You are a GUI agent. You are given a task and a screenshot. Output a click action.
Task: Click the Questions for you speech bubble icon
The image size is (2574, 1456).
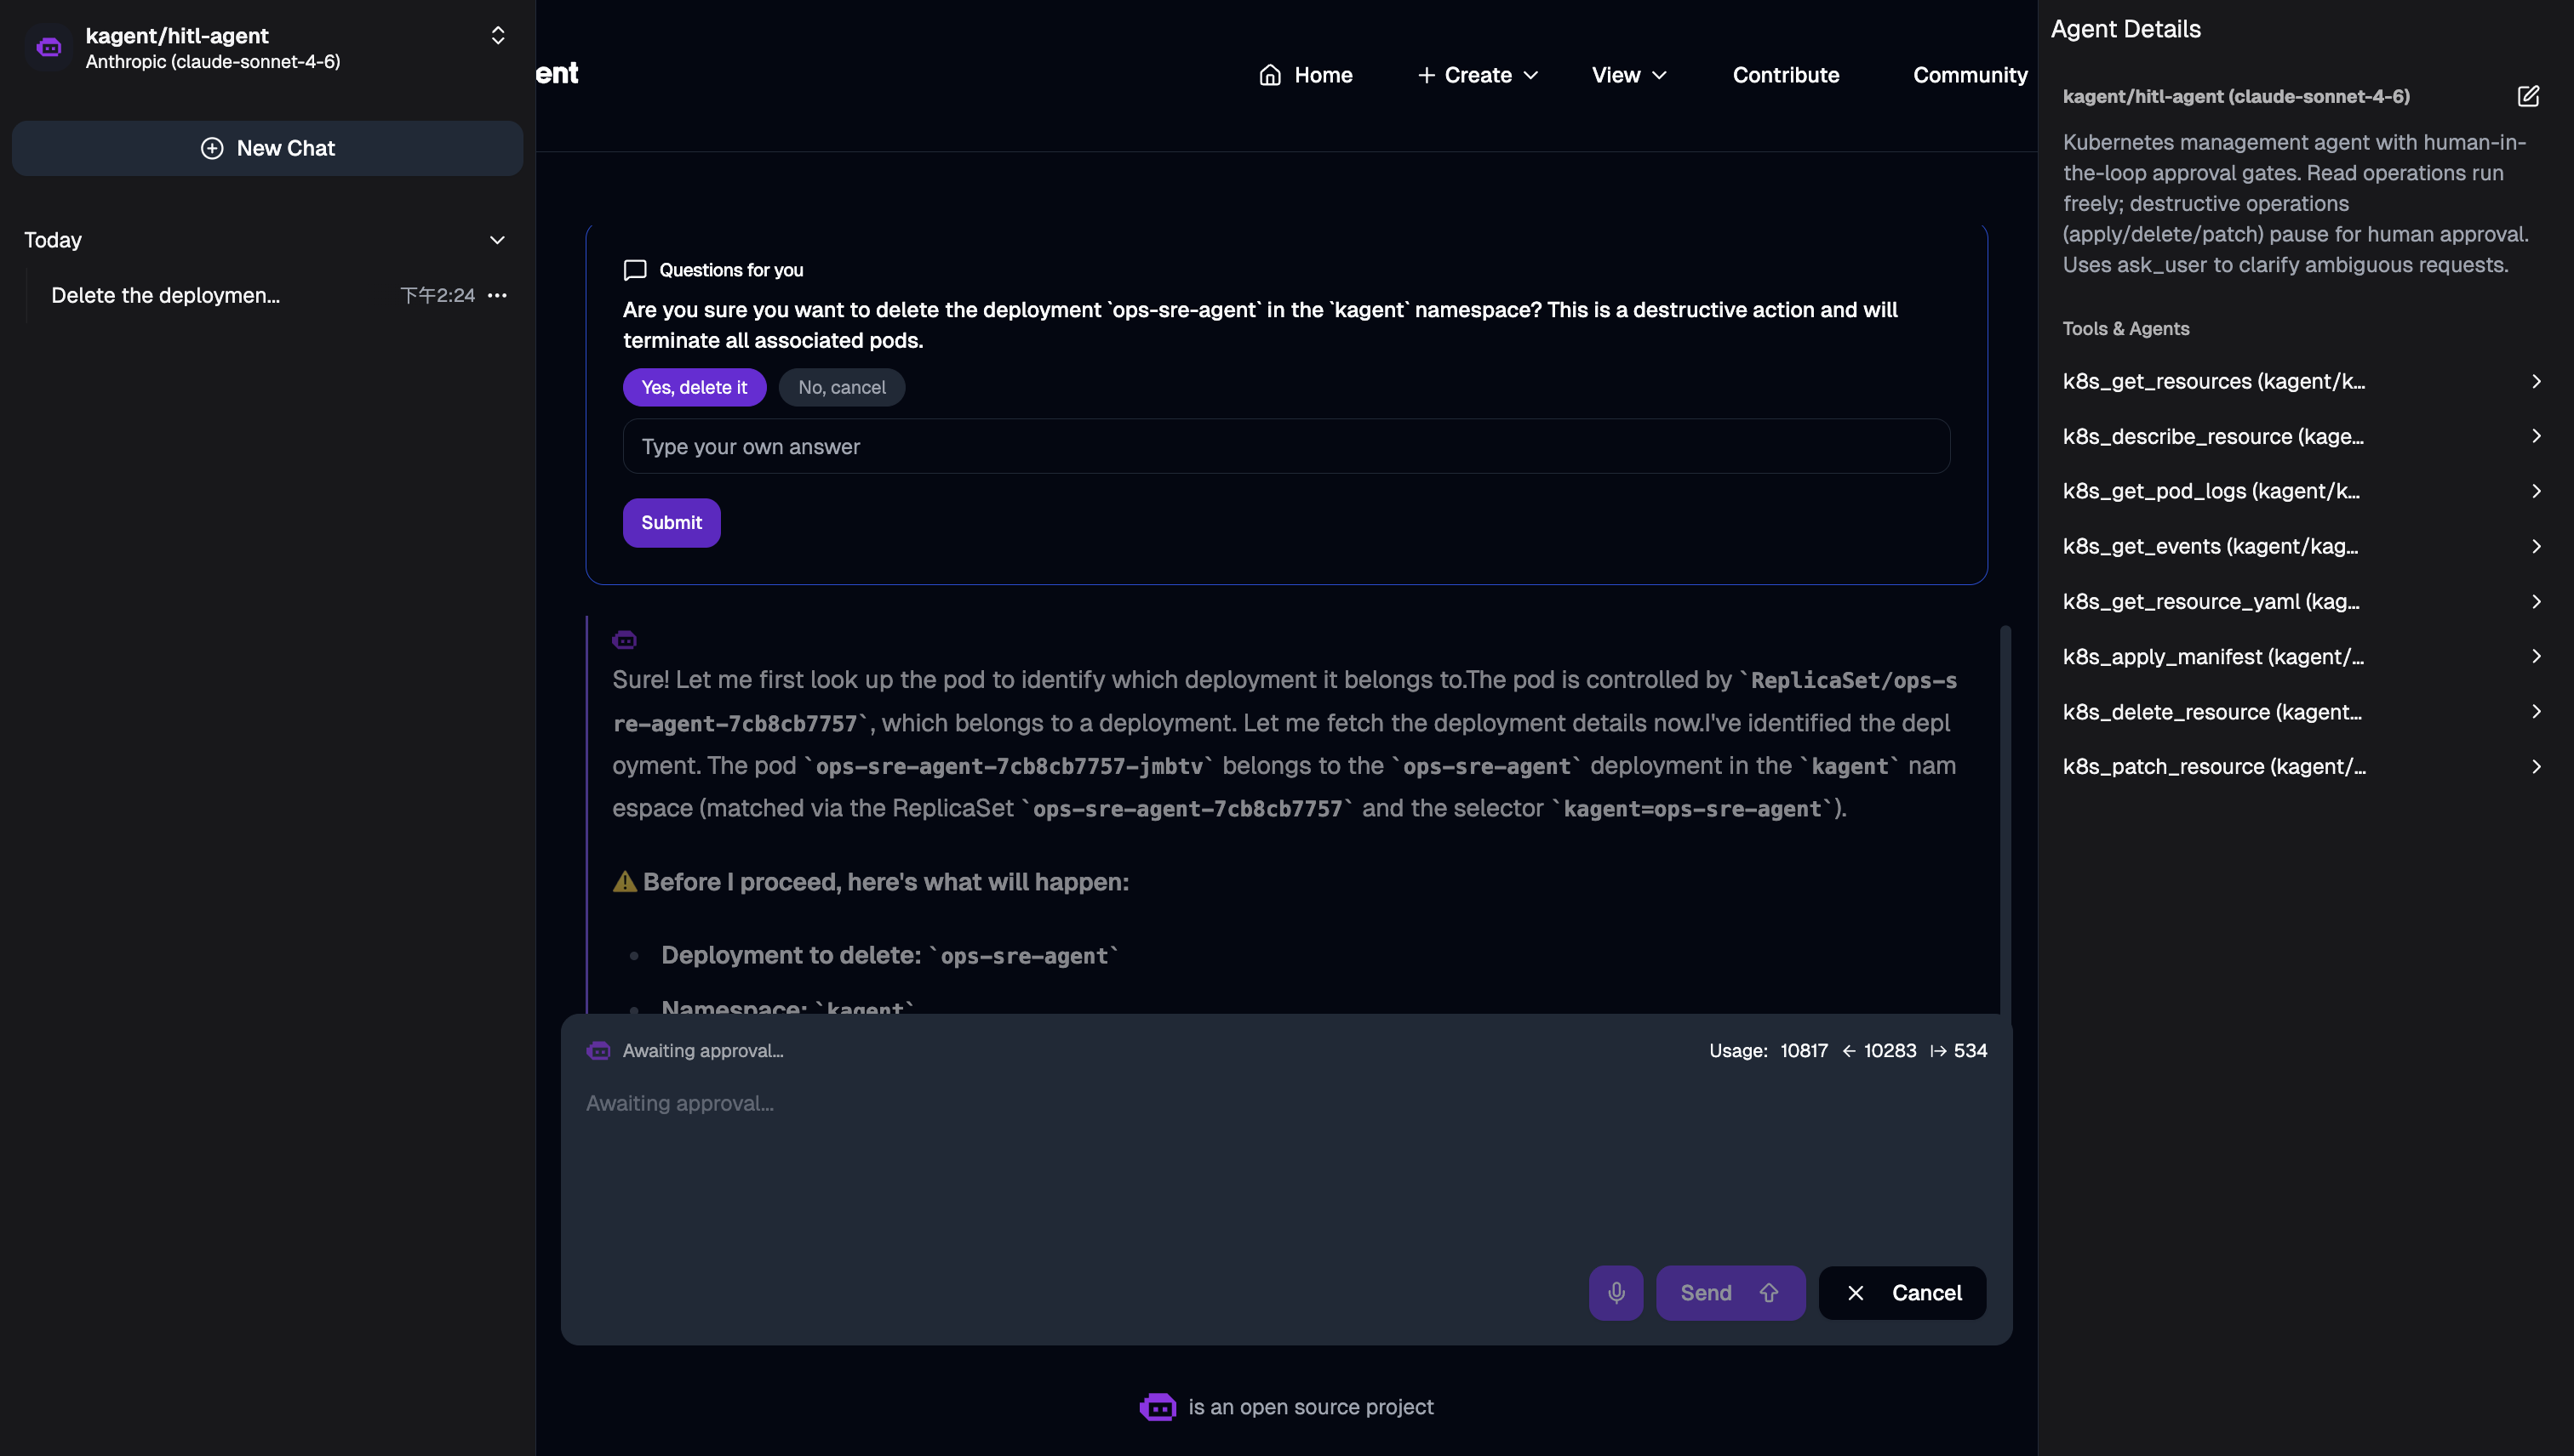point(634,270)
